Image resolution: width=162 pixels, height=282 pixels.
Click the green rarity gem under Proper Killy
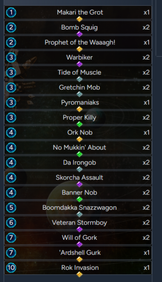coord(80,124)
